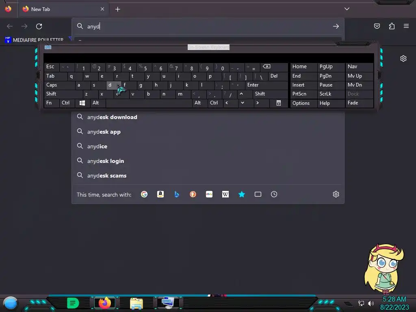Search with Amazon engine icon

(160, 194)
